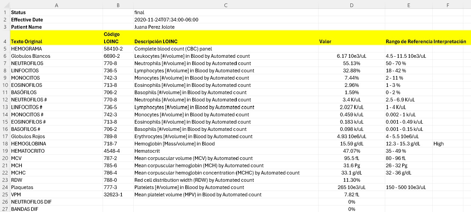Viewport: 471px width, 212px height.
Task: Click the value 7.44%
Action: pyautogui.click(x=352, y=78)
